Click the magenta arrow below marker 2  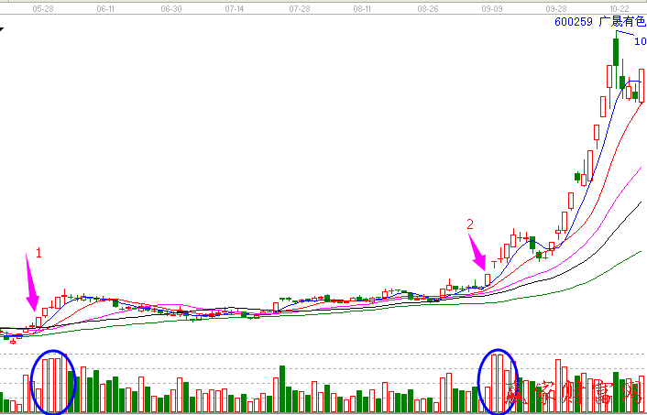[x=477, y=251]
